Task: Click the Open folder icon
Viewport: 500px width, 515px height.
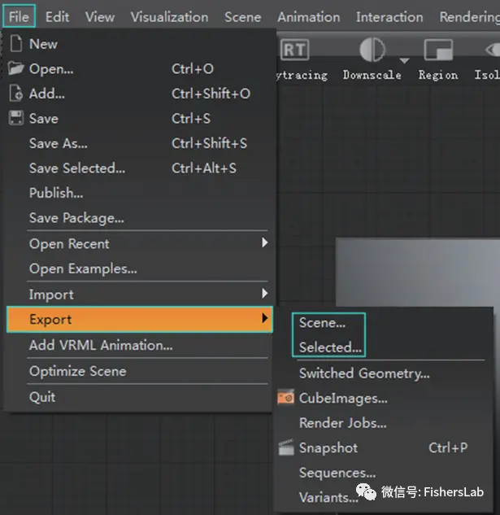Action: [15, 68]
